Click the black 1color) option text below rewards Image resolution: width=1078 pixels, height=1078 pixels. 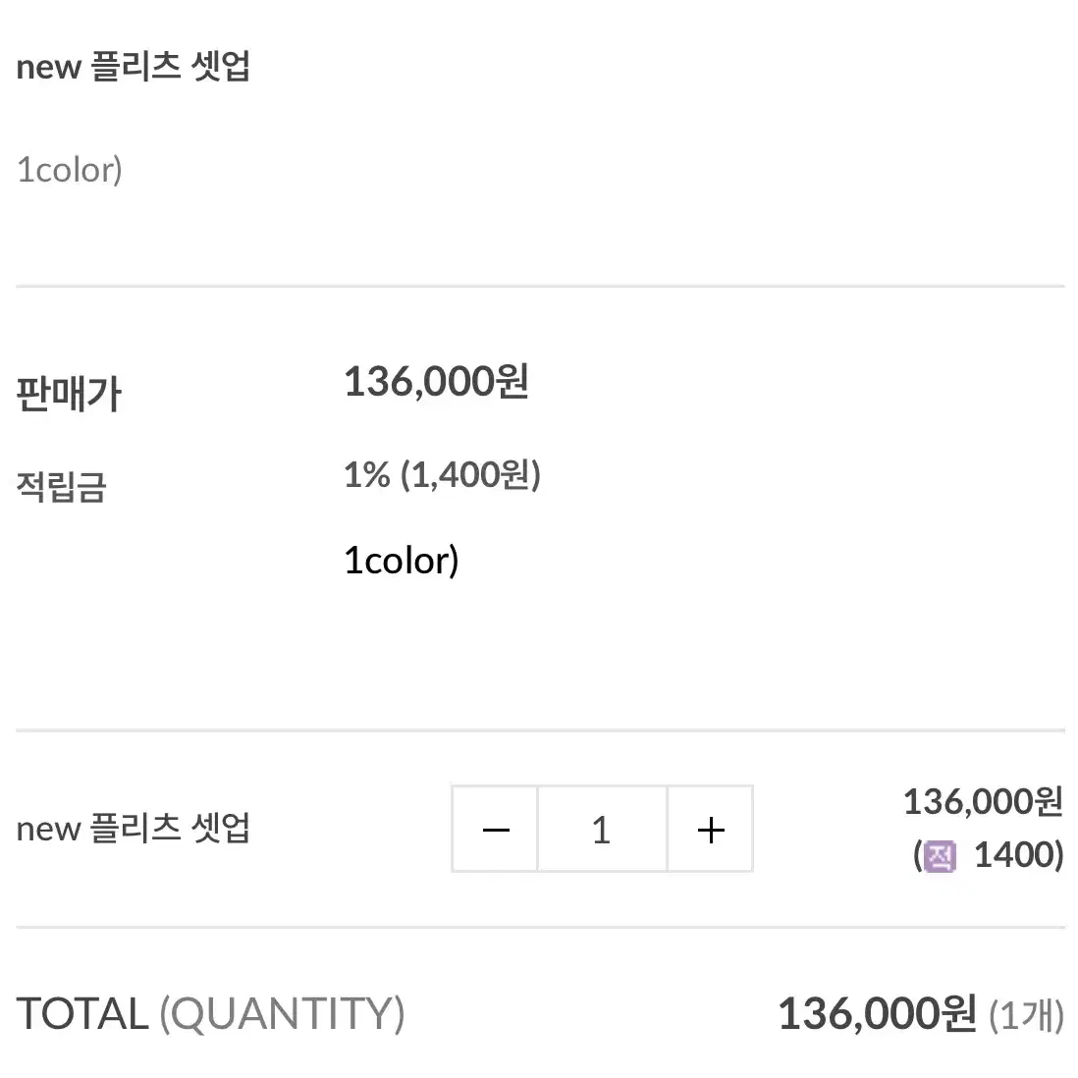pos(402,561)
